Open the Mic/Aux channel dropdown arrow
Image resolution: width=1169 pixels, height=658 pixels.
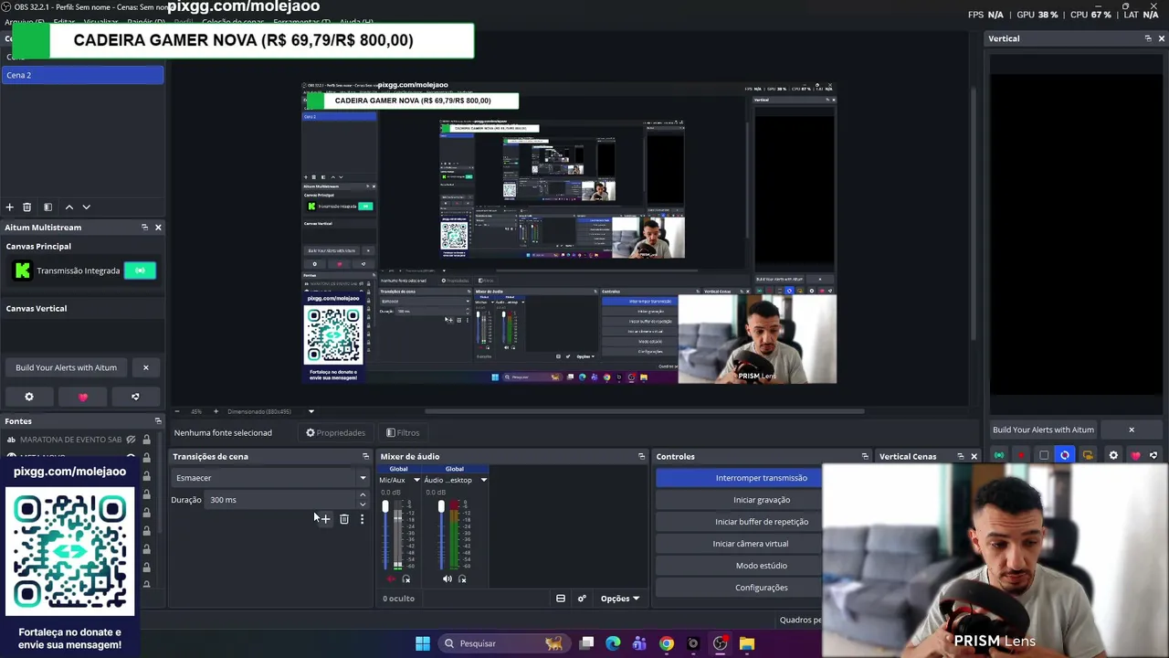click(416, 480)
